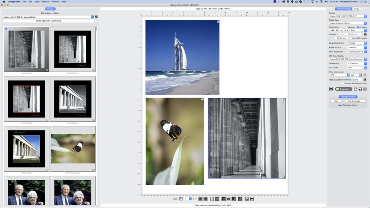Go to the next page with right arrow
The width and height of the screenshot is (370, 208).
point(205,199)
